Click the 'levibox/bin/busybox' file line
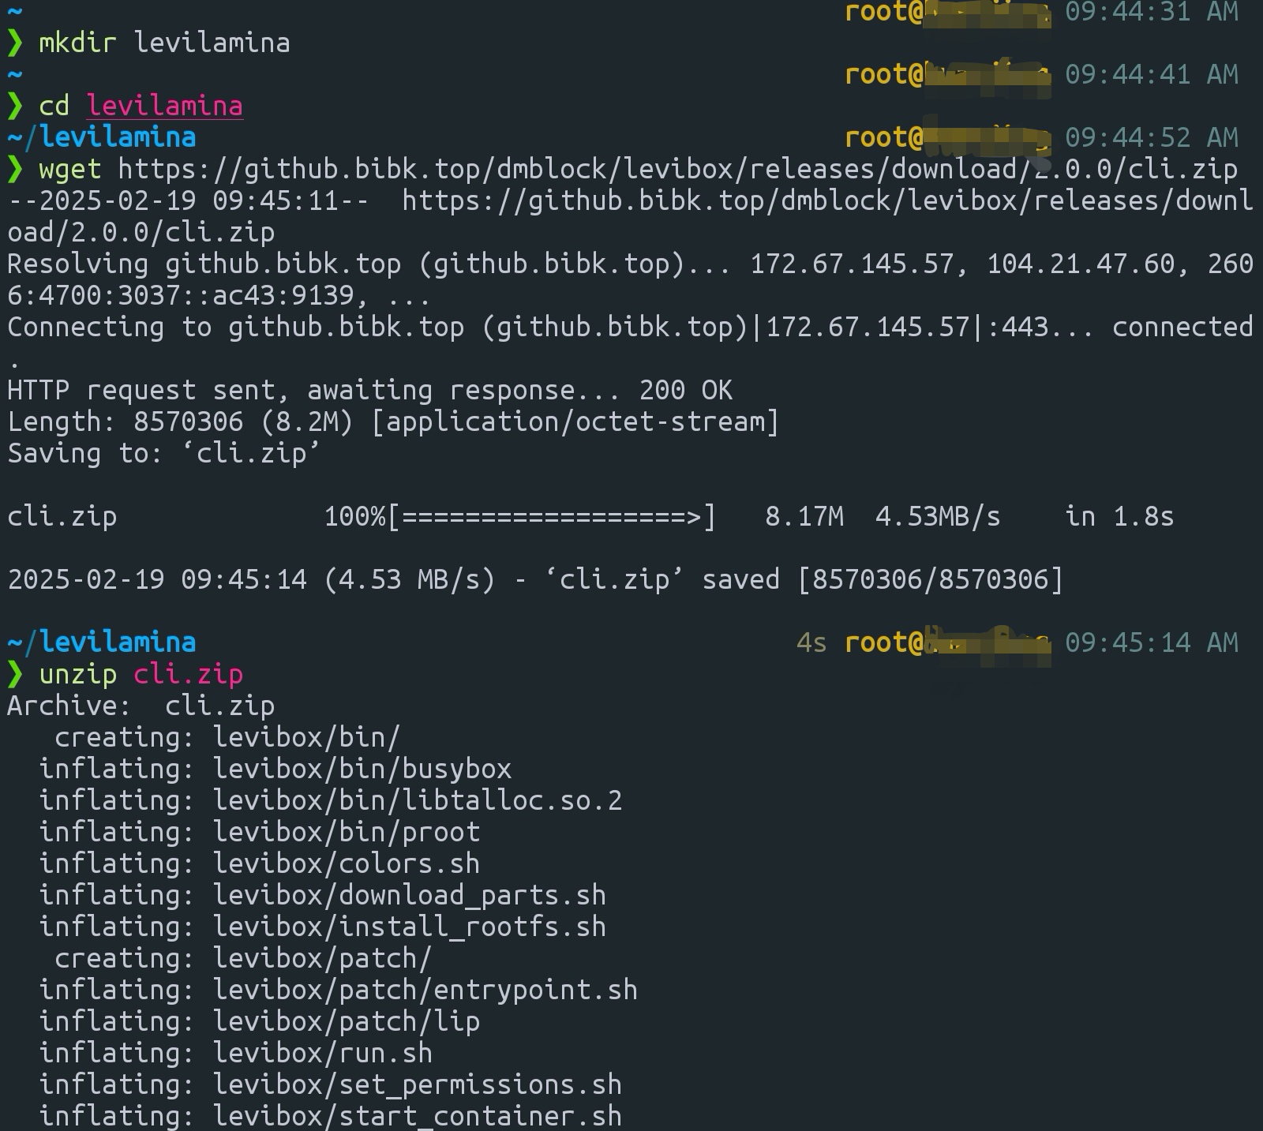The image size is (1263, 1131). coord(275,769)
